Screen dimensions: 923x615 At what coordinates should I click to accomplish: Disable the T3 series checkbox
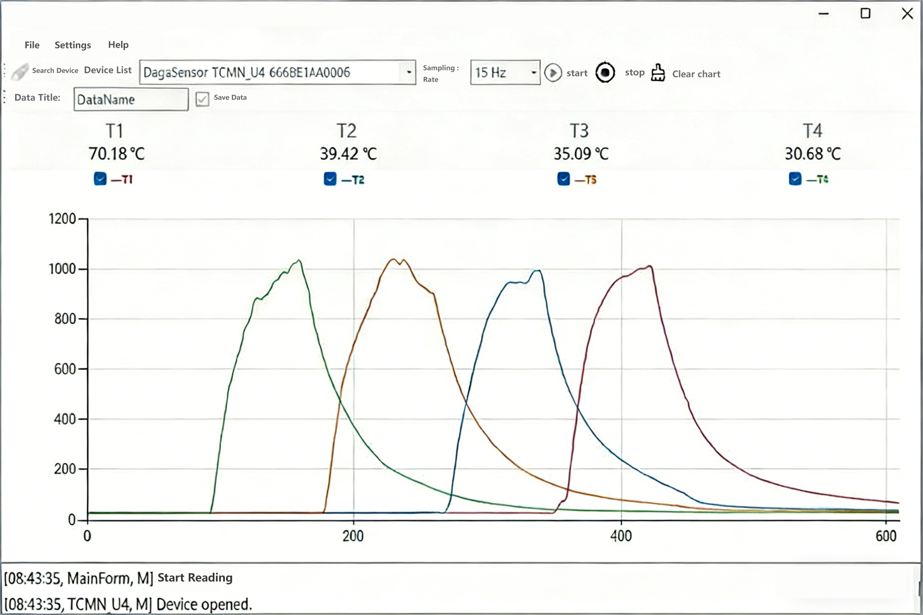point(563,179)
